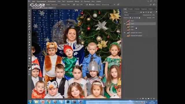The width and height of the screenshot is (185, 104).
Task: Open the Изображение menu
Action: coord(52,1)
